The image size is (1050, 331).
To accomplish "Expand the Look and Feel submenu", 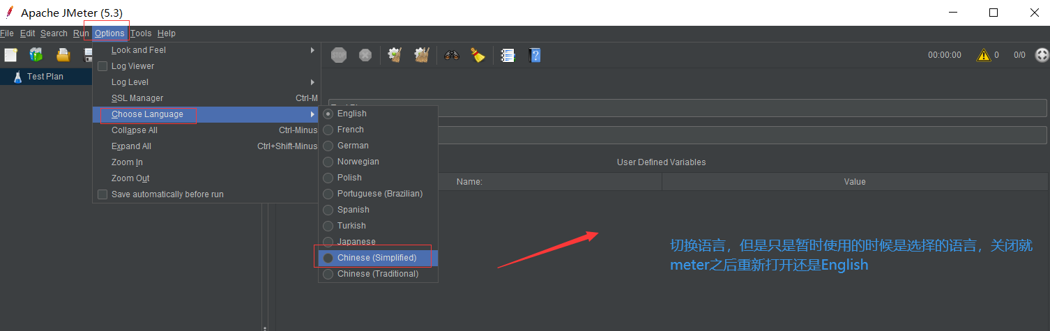I will (x=206, y=50).
